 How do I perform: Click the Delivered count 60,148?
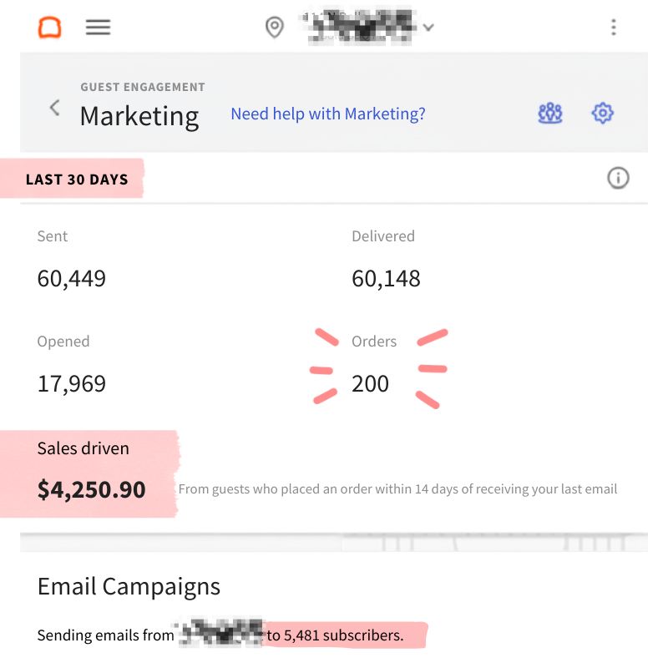pyautogui.click(x=386, y=279)
